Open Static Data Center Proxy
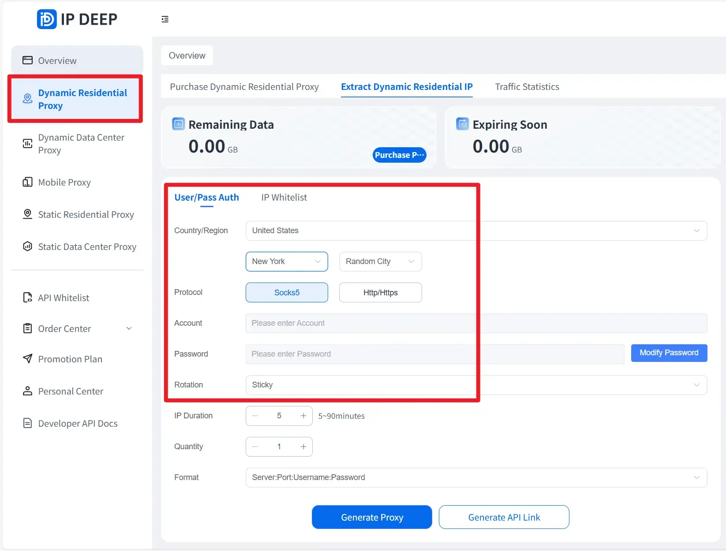This screenshot has width=726, height=551. [x=86, y=246]
